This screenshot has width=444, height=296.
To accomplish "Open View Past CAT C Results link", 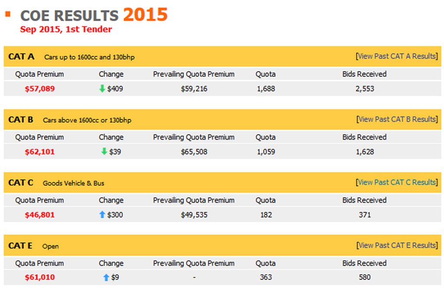I will (x=397, y=182).
